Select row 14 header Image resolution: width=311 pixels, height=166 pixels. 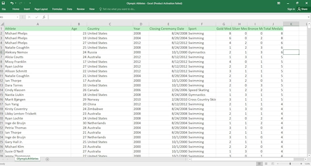tap(2, 90)
